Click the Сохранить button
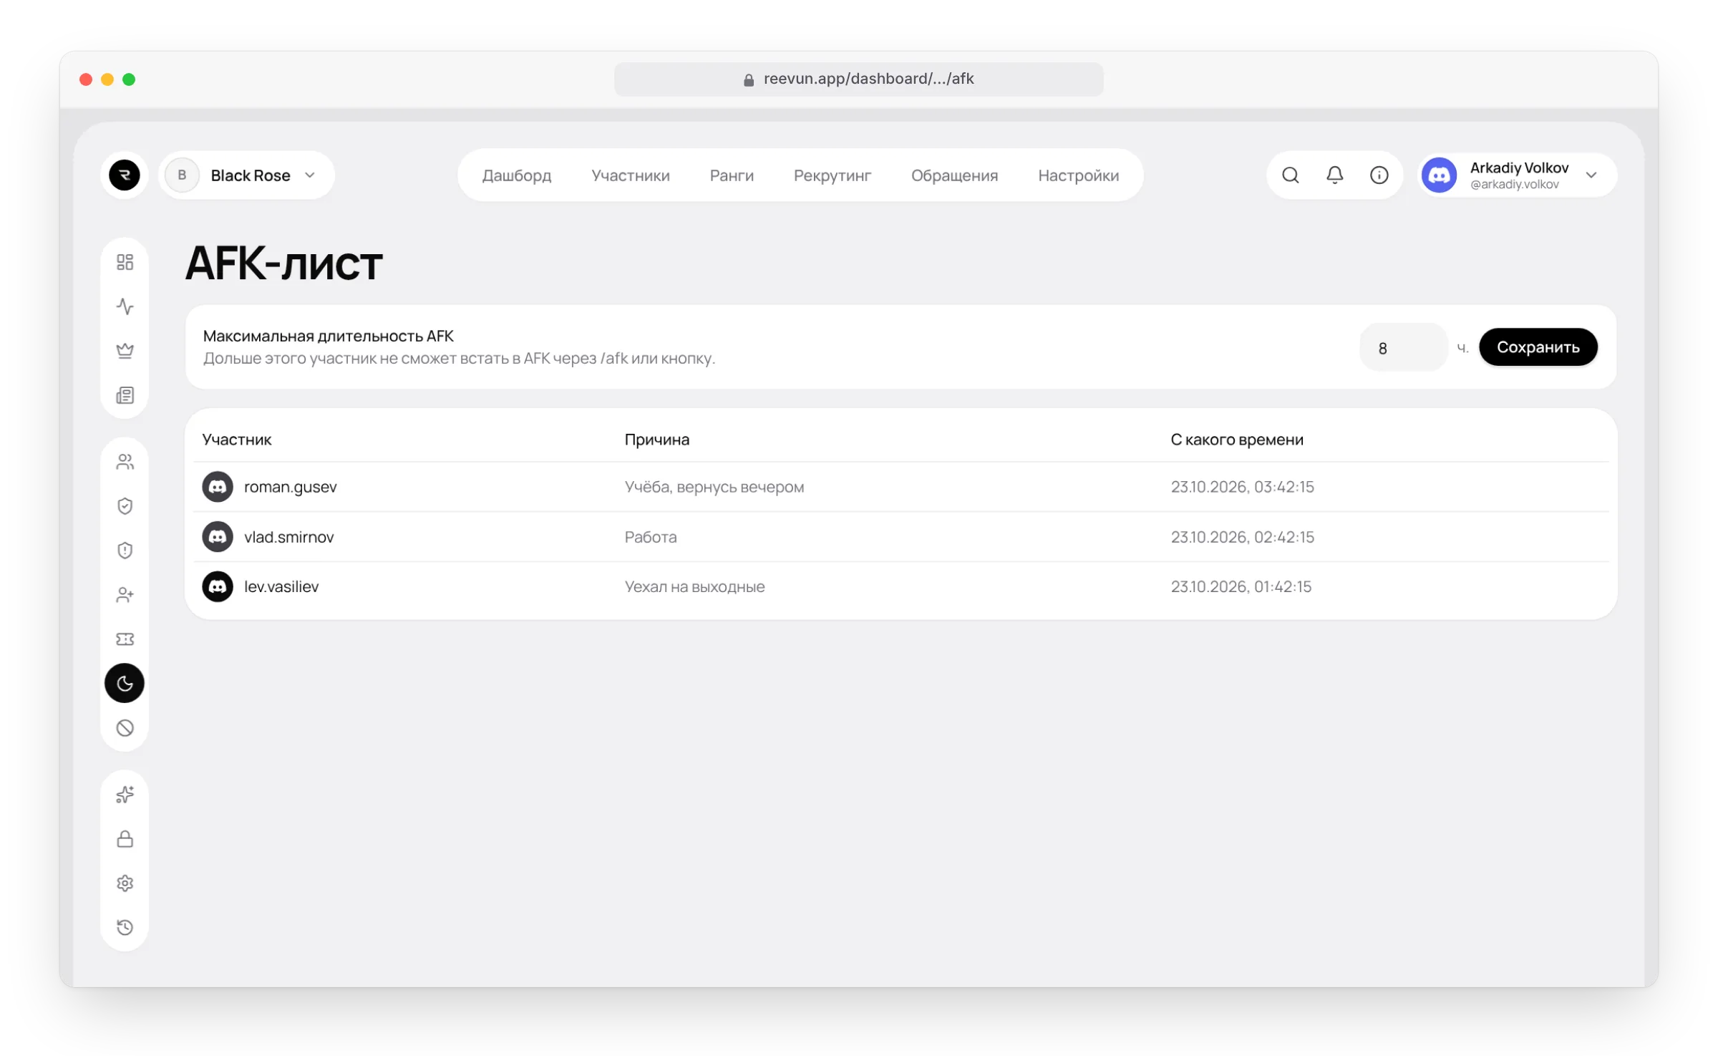This screenshot has width=1718, height=1056. point(1538,347)
